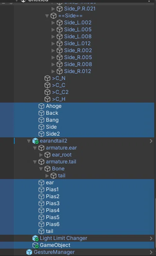Open the earandtail2 prefab with right chevron

[151, 141]
